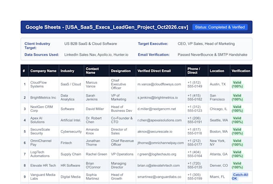
Task: Click the Target Executive label
Action: pos(153,44)
